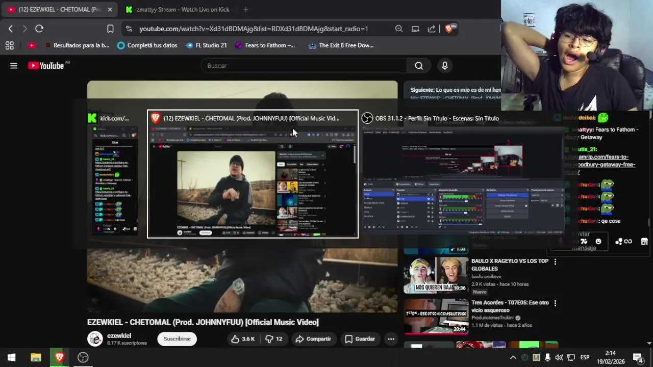Show hidden tray icons chevron
Viewport: 653px width, 367px height.
point(513,357)
